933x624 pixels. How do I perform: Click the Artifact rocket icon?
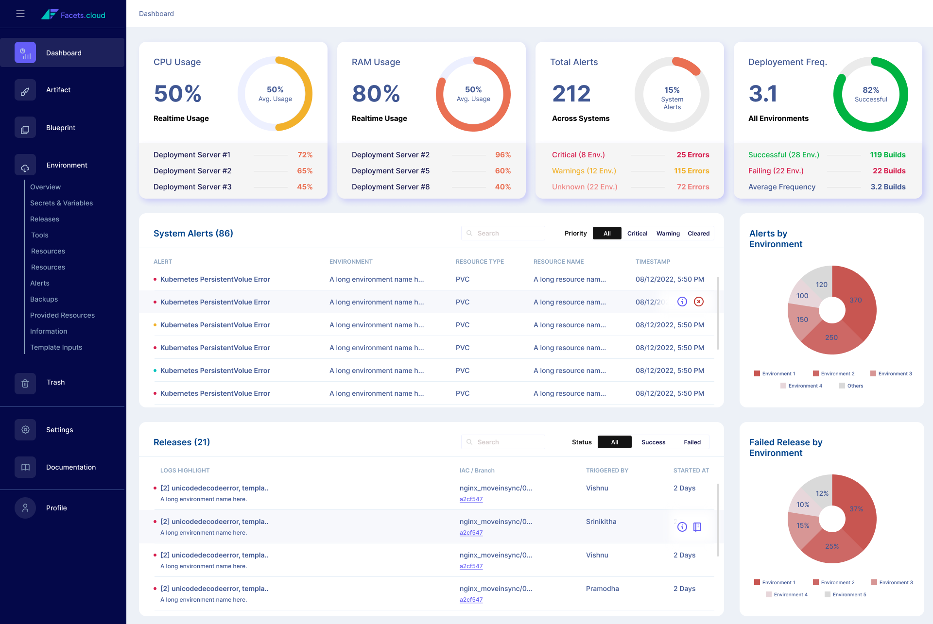coord(25,90)
